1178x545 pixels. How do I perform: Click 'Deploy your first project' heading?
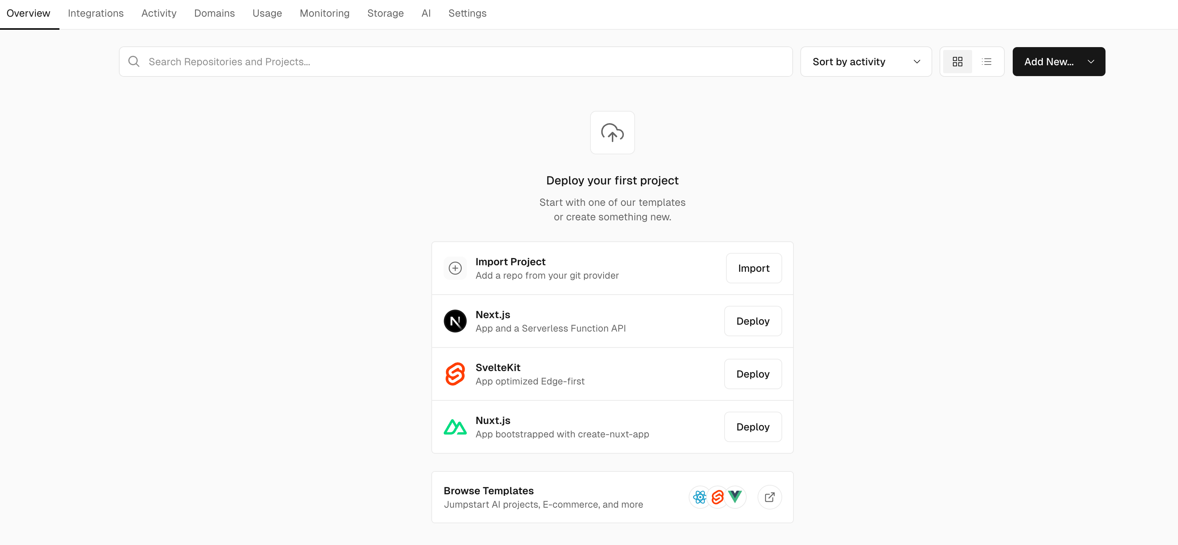tap(612, 180)
